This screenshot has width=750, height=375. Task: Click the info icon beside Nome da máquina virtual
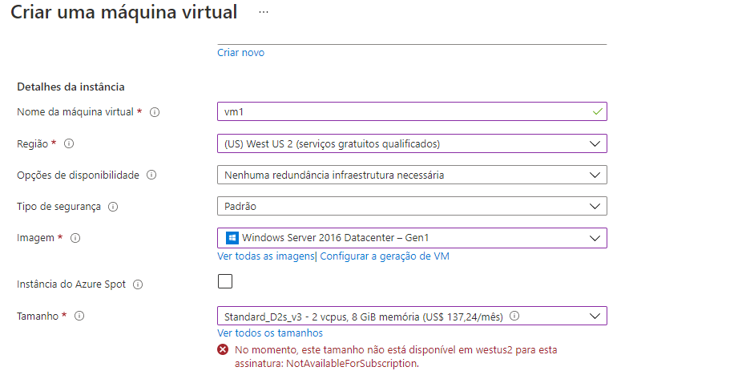click(155, 112)
